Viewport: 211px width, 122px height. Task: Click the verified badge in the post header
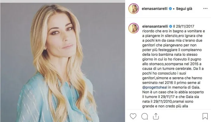[170, 9]
